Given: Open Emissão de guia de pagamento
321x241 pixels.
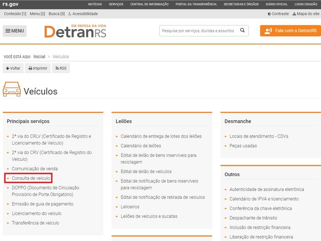Looking at the screenshot, I should [43, 204].
